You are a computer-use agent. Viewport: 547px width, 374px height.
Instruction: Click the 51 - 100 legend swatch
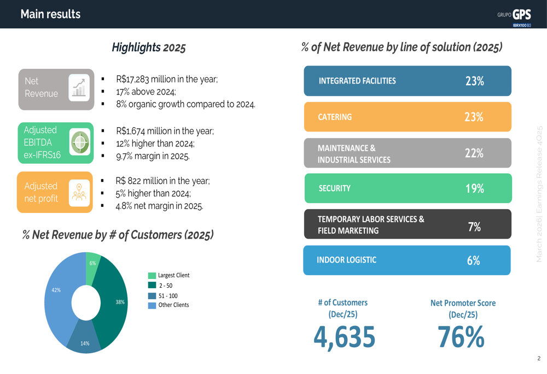pyautogui.click(x=152, y=295)
